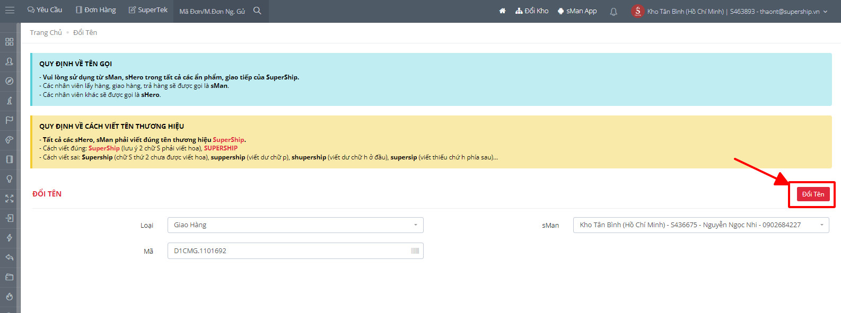This screenshot has width=841, height=313.
Task: Open the light bulb sidebar icon
Action: [10, 179]
